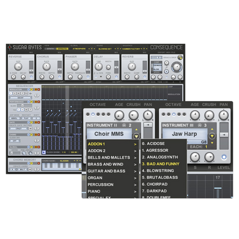Screen dimensions: 239x239
Task: Click the red Modulation row button
Action: pos(38,90)
